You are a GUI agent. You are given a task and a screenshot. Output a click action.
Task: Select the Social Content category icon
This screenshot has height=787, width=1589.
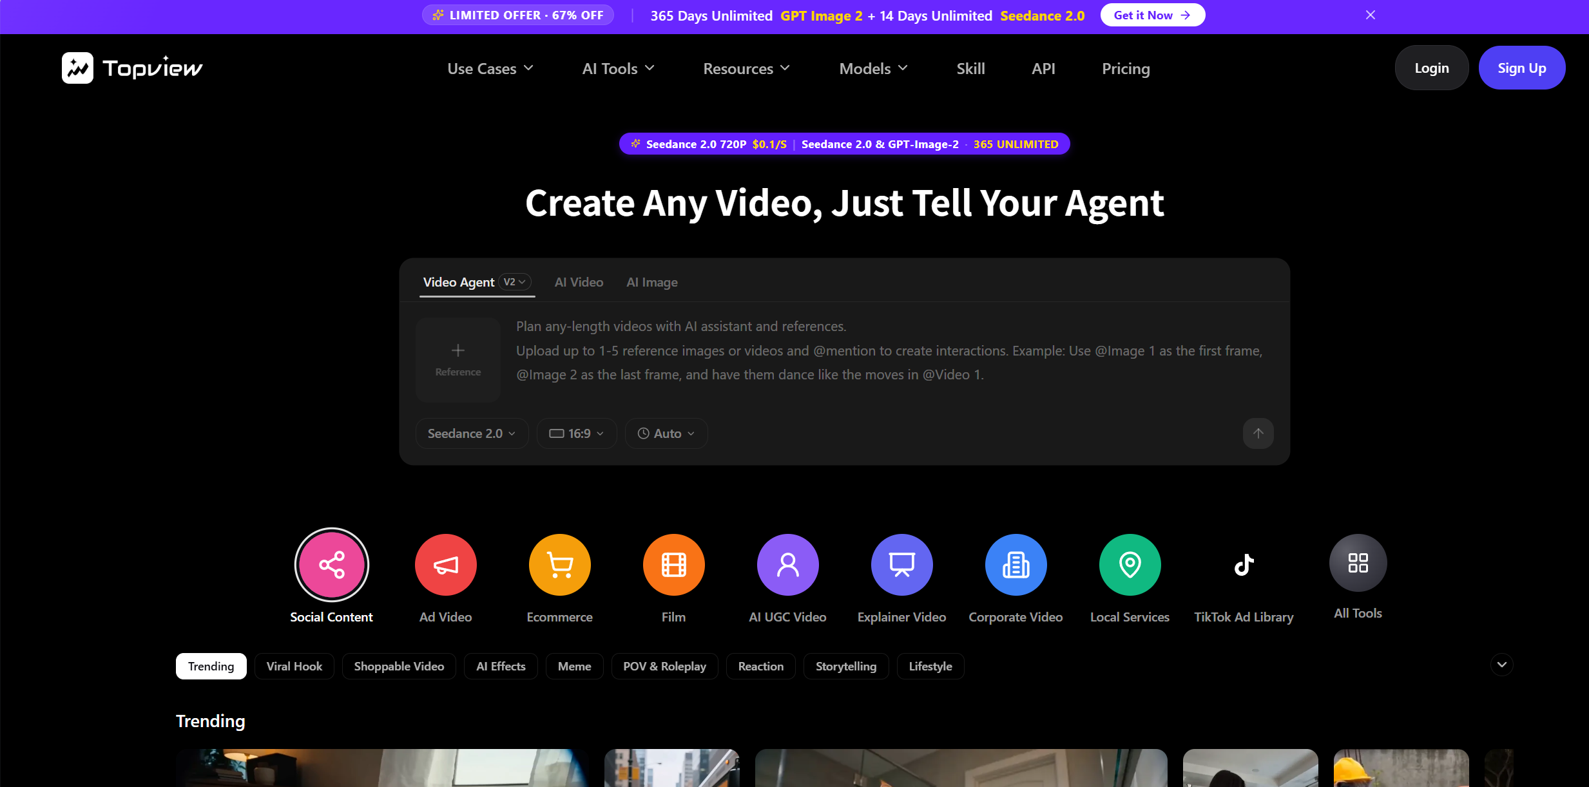click(x=332, y=565)
